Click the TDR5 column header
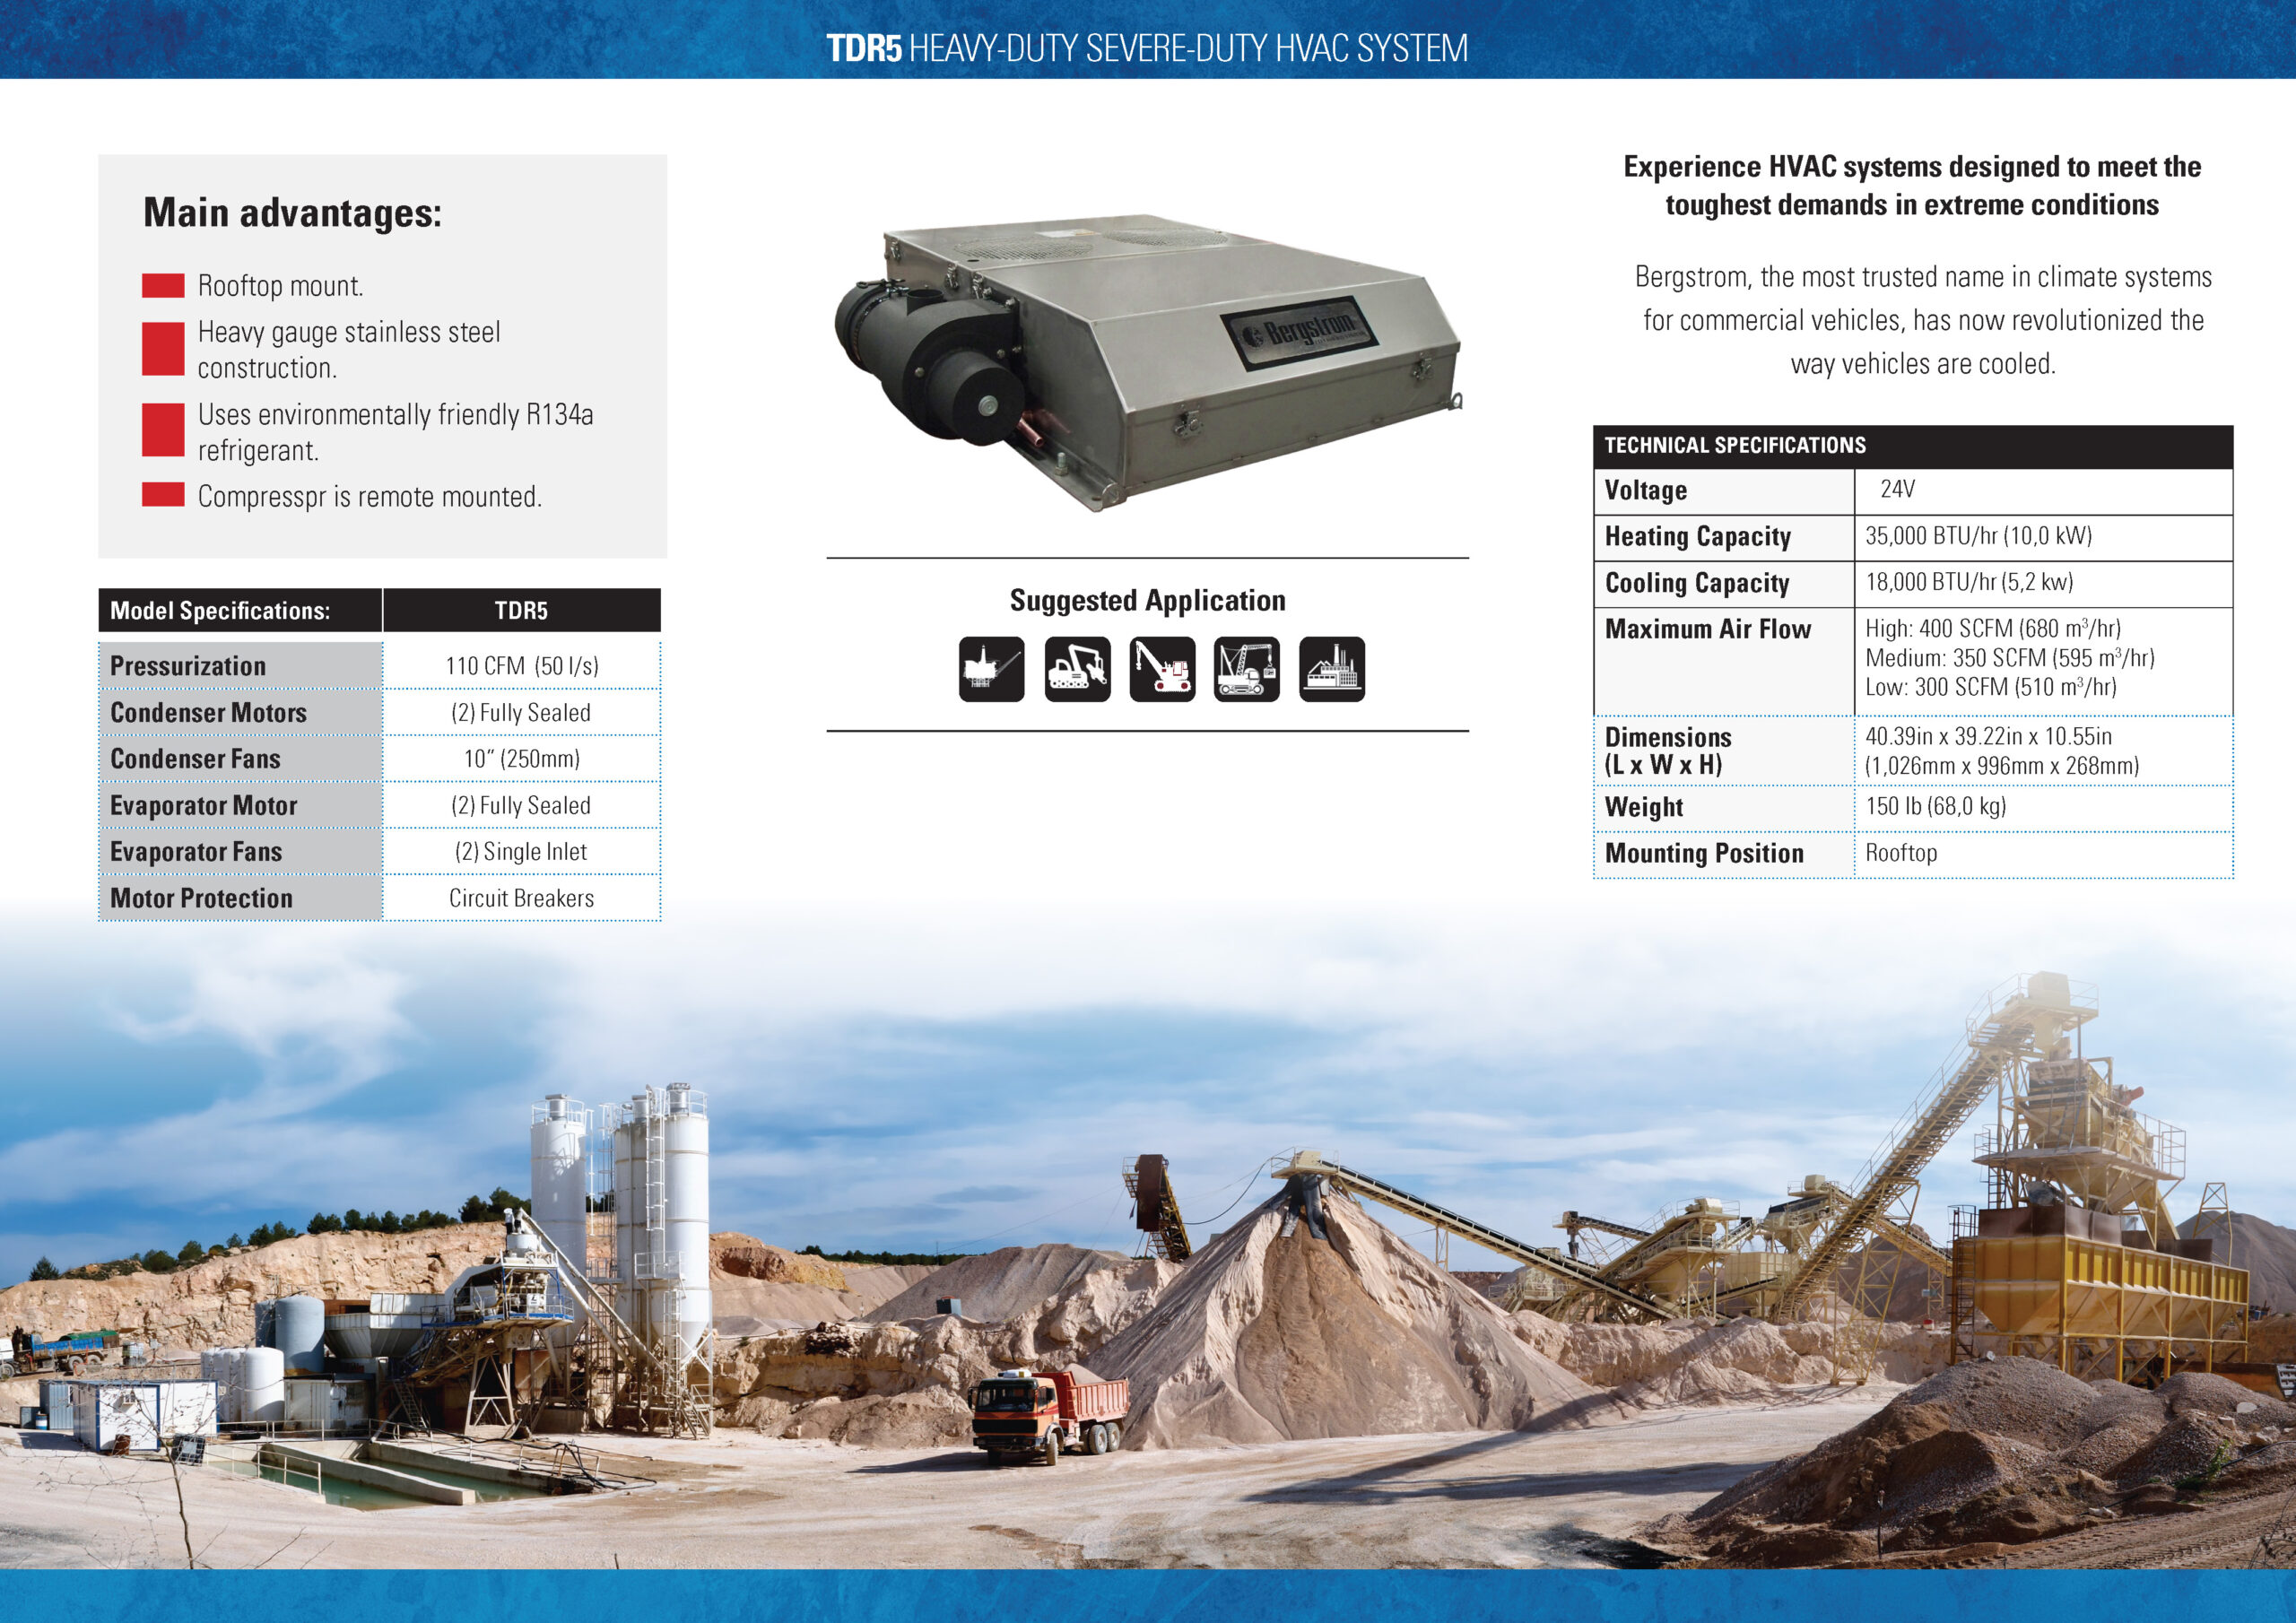The image size is (2296, 1623). [521, 611]
